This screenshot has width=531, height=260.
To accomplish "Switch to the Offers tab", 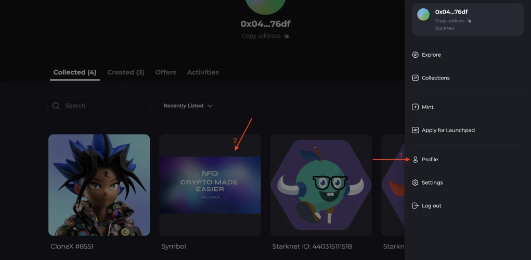I will pyautogui.click(x=165, y=72).
